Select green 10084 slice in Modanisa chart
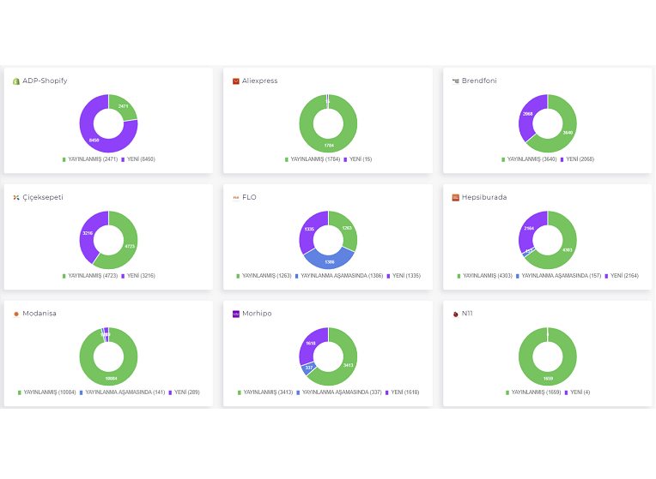This screenshot has height=479, width=656. point(111,379)
